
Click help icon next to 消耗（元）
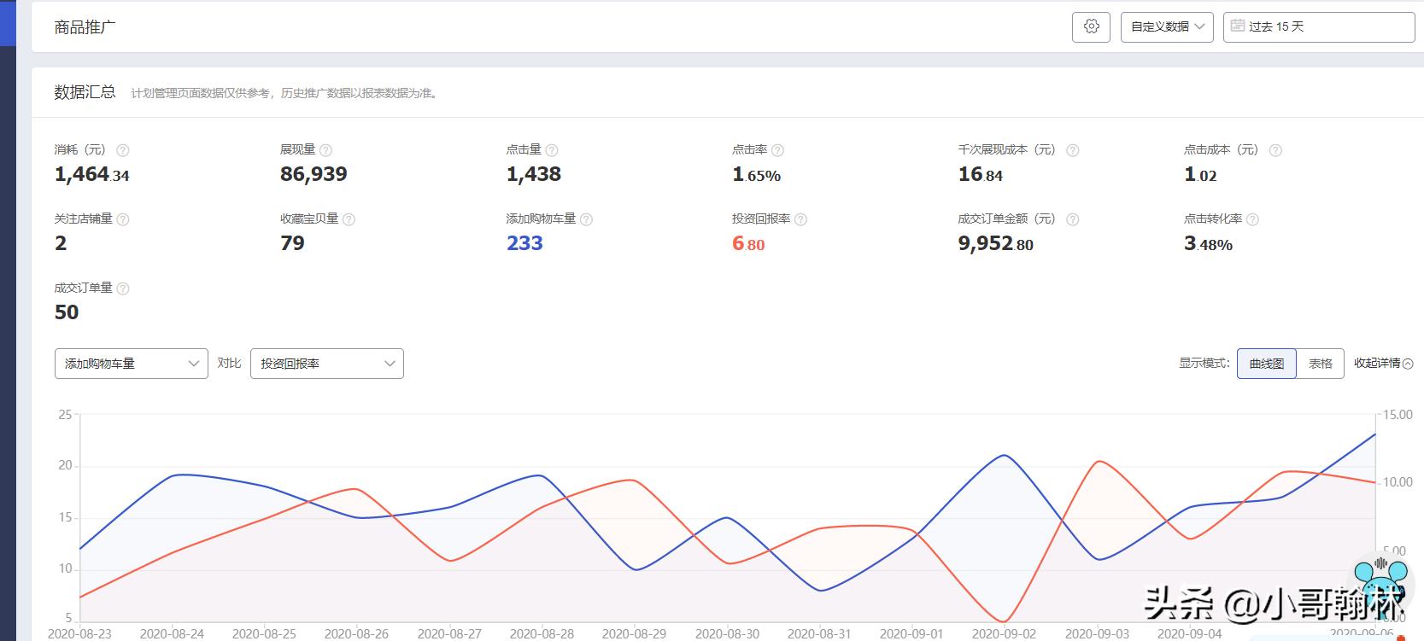tap(123, 150)
